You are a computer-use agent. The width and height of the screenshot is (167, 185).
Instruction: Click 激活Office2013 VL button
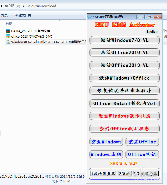pyautogui.click(x=124, y=65)
